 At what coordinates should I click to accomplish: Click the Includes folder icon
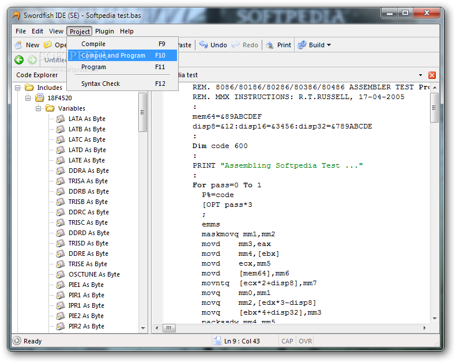click(x=29, y=87)
